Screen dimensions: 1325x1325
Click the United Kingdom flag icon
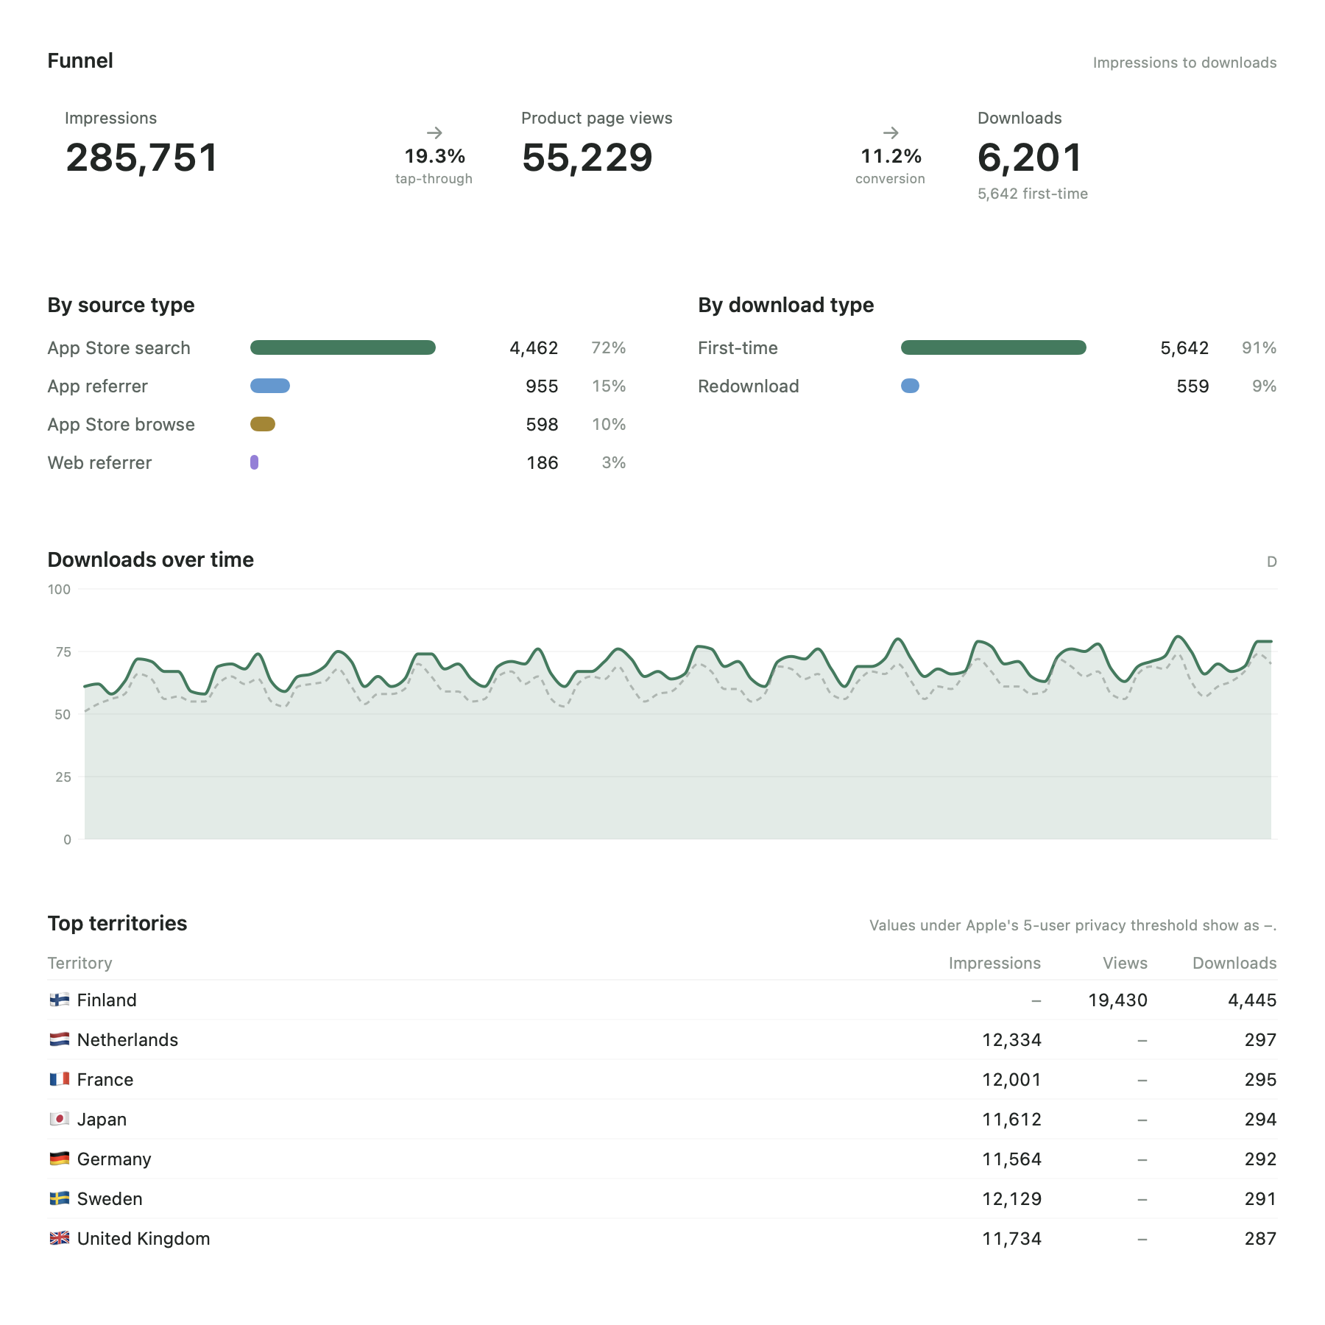60,1238
